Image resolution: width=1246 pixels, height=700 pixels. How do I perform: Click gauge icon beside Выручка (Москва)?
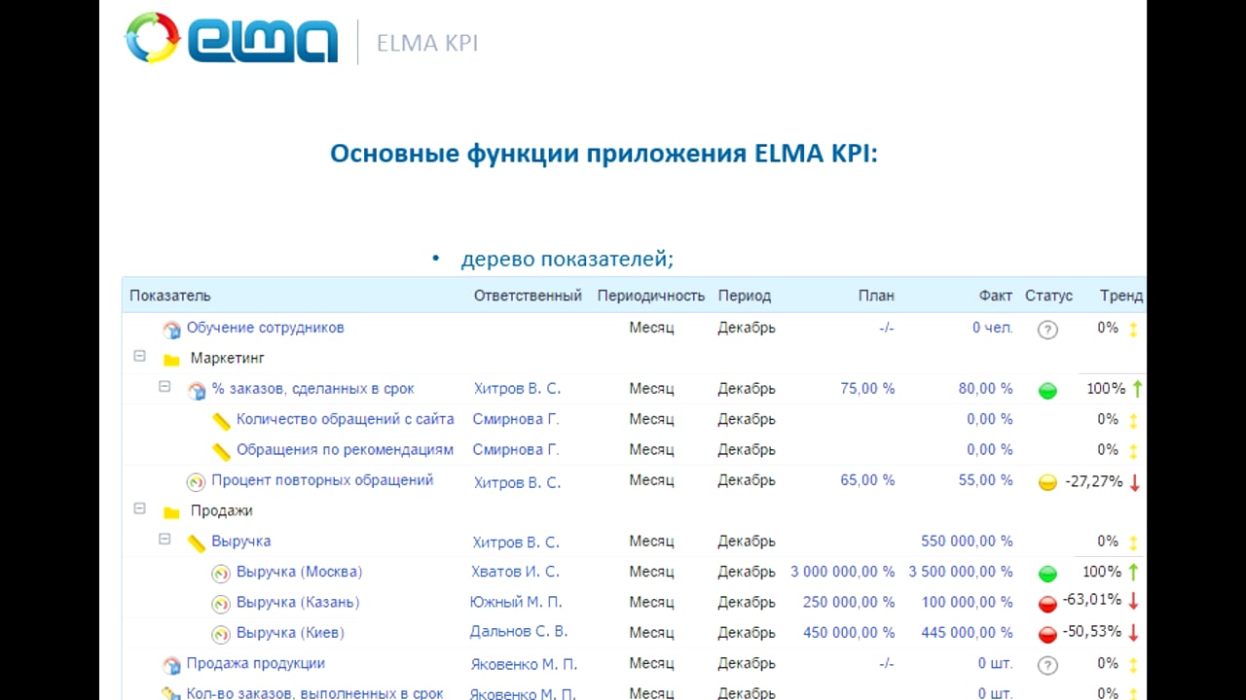tap(221, 574)
